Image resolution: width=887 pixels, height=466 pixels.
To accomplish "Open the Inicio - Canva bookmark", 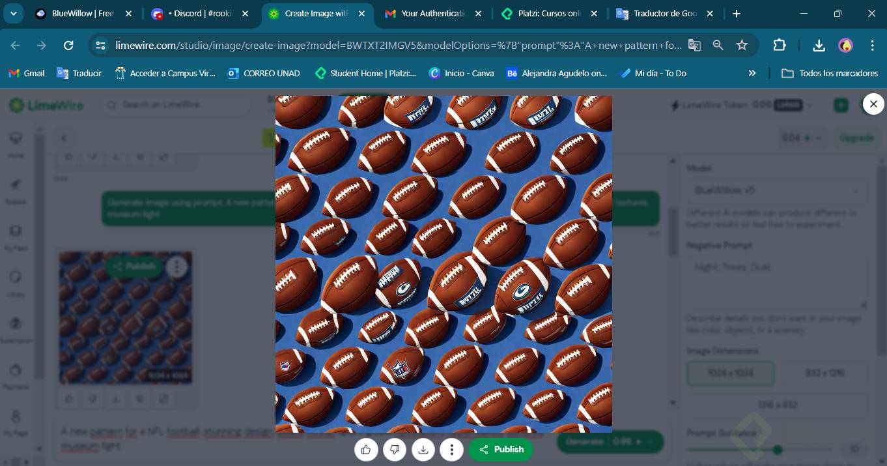I will tap(461, 73).
